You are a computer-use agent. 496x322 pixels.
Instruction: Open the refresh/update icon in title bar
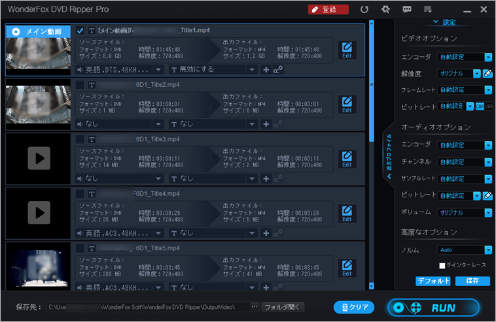[x=364, y=10]
